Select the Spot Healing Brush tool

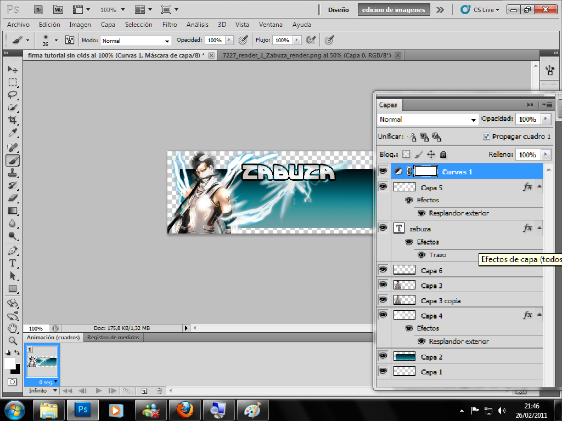click(x=13, y=147)
